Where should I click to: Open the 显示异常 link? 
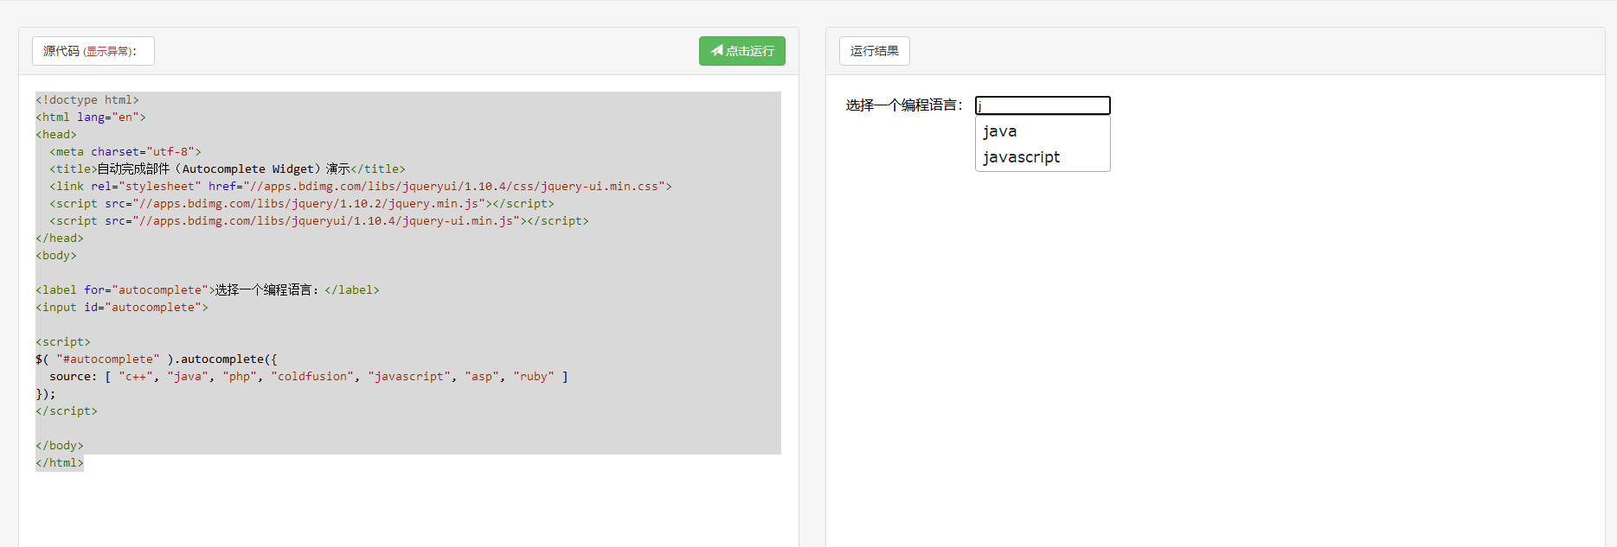point(108,52)
